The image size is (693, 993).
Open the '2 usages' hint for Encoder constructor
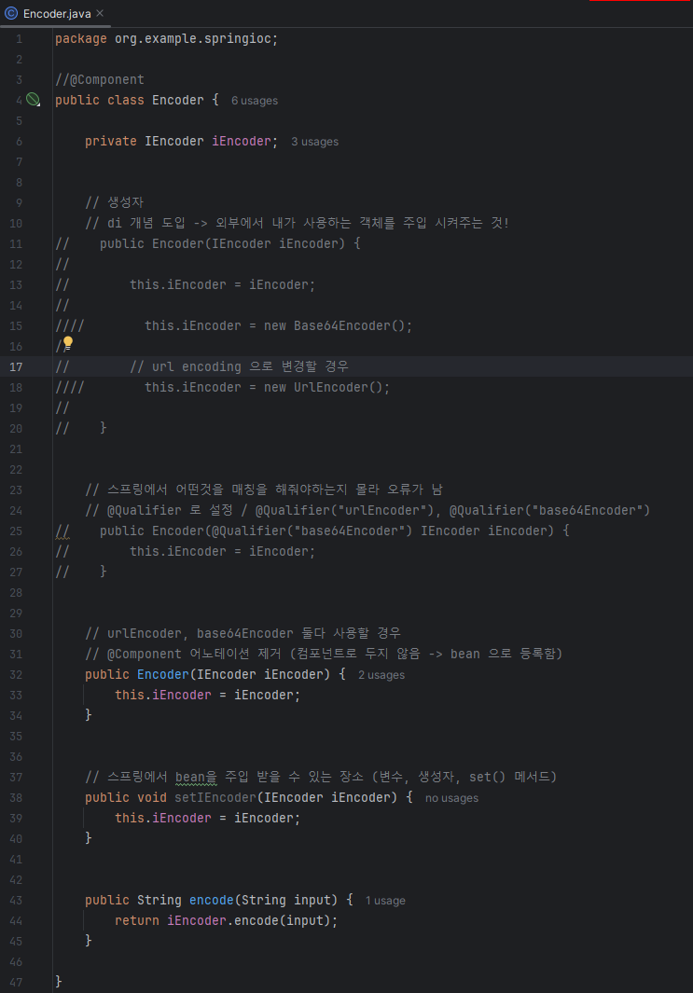381,675
